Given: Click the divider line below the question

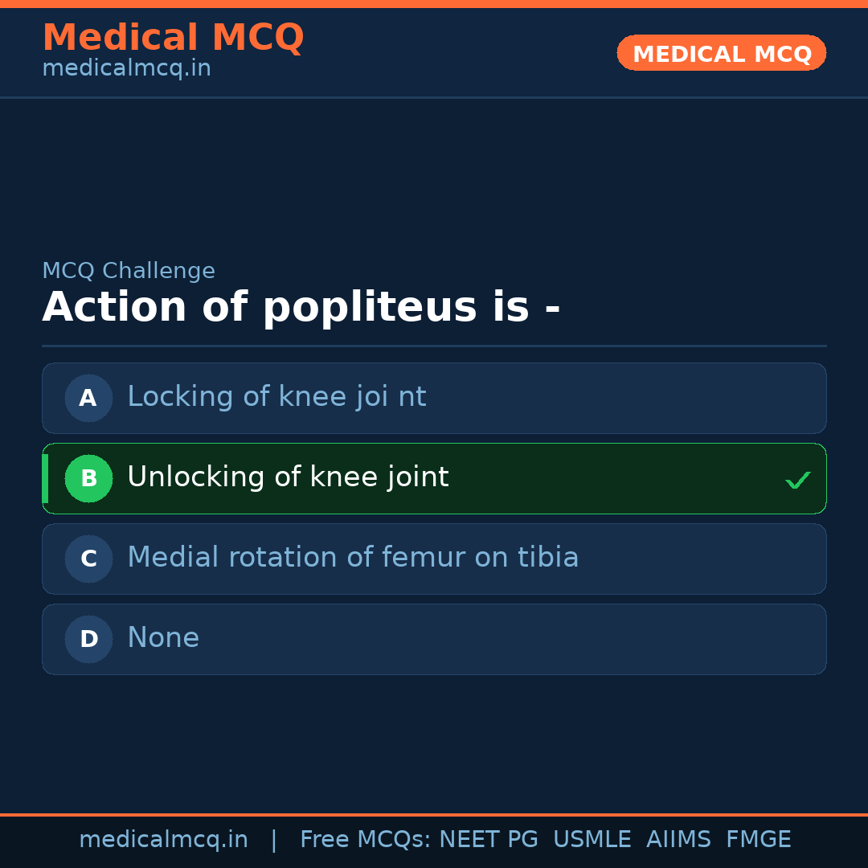Looking at the screenshot, I should 434,346.
